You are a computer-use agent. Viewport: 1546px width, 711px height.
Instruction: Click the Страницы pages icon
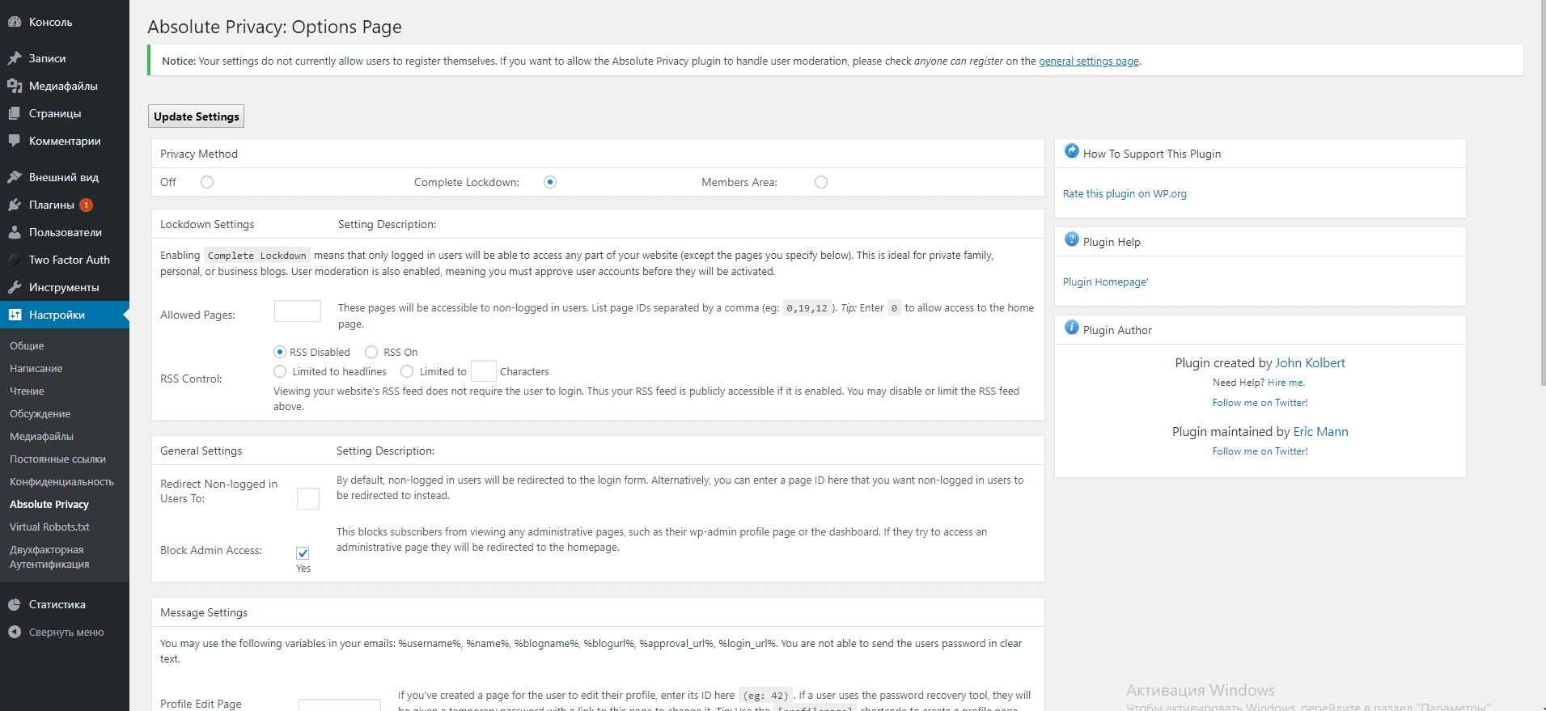[15, 113]
